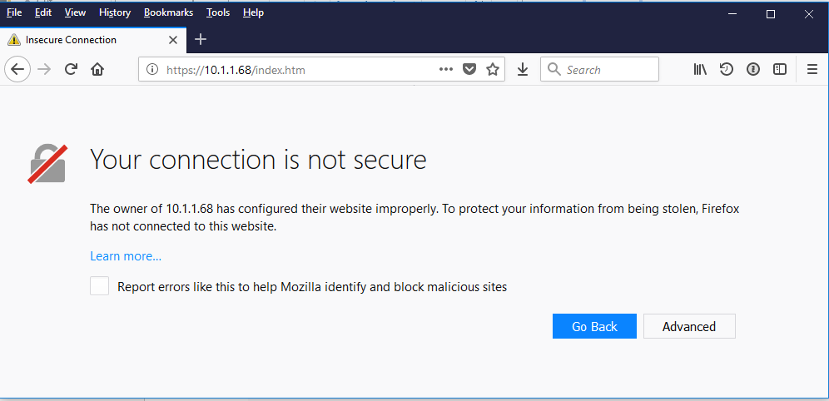Click the back arrow navigation button
Viewport: 829px width, 401px height.
click(17, 70)
